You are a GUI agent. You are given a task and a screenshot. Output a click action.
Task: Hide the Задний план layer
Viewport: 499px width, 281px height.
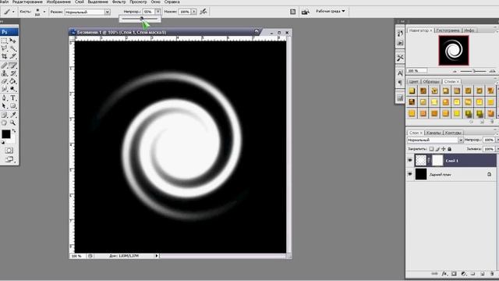(410, 174)
